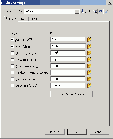113x139 pixels.
Task: Toggle the Windows Projector (.exe) checkbox
Action: (x=12, y=72)
